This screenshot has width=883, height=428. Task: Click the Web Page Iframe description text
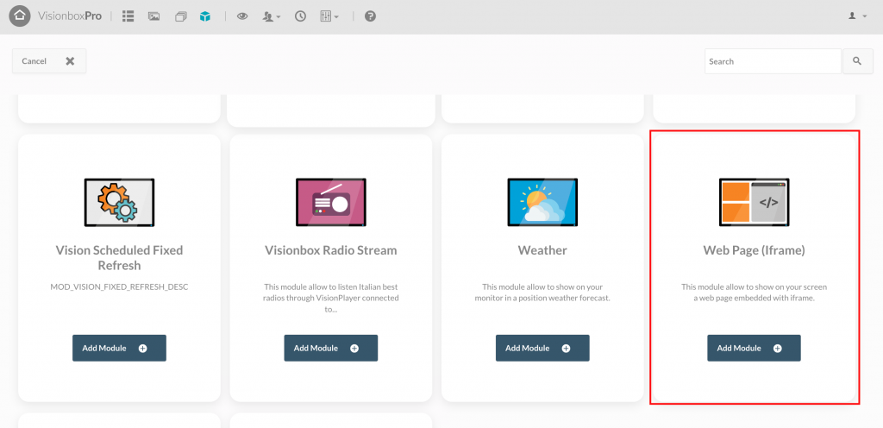pos(754,293)
